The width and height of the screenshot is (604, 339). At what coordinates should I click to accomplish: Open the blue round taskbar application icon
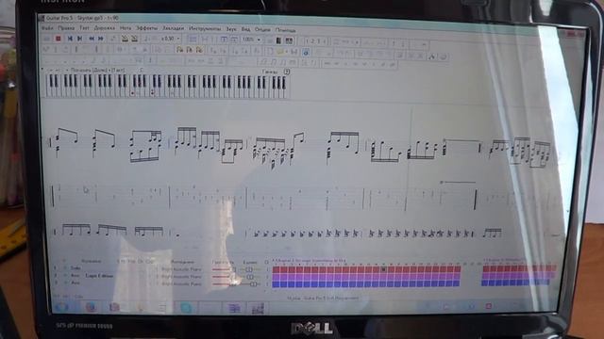click(186, 308)
